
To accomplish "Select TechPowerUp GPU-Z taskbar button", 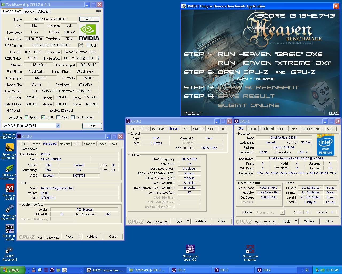I will [147, 270].
